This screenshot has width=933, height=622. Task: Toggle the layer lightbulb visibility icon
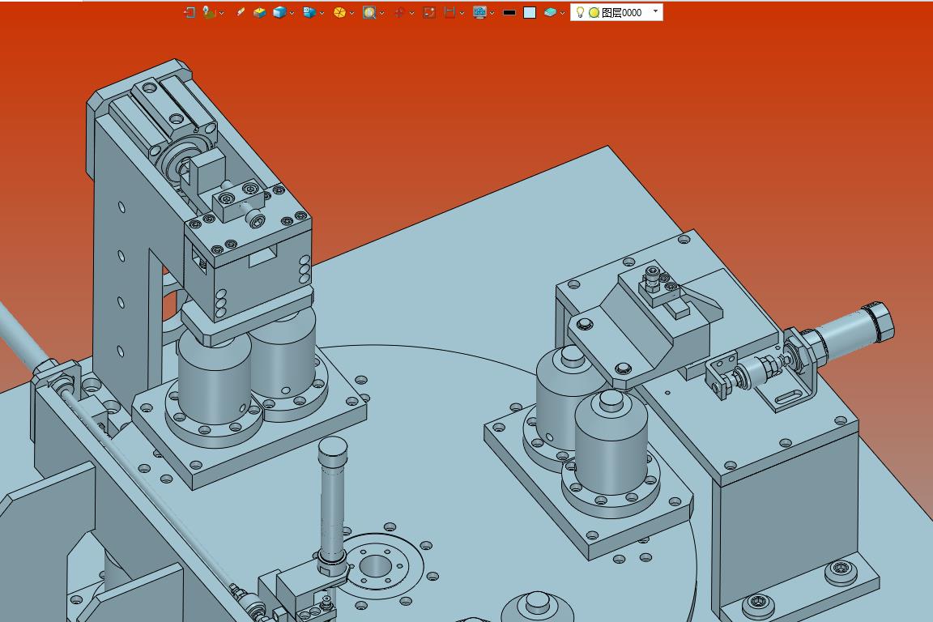(580, 12)
